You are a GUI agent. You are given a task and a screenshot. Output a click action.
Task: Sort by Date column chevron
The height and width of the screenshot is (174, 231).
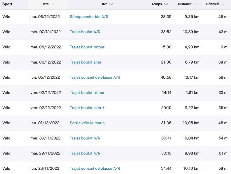click(53, 4)
